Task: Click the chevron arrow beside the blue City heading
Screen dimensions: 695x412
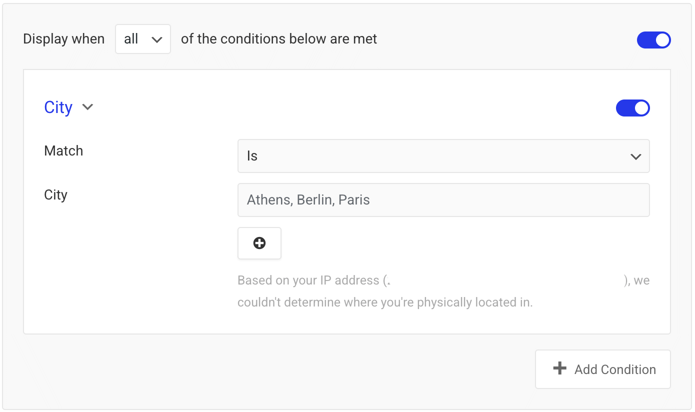Action: (87, 107)
